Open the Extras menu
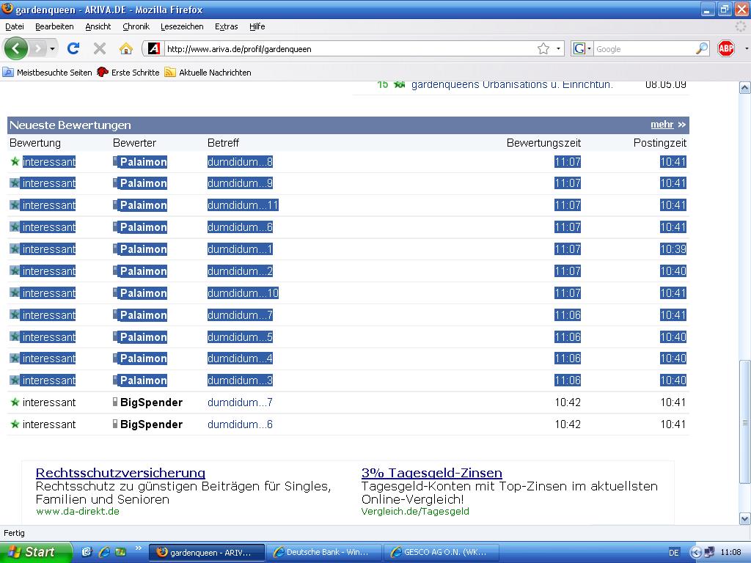The width and height of the screenshot is (751, 563). pos(226,26)
